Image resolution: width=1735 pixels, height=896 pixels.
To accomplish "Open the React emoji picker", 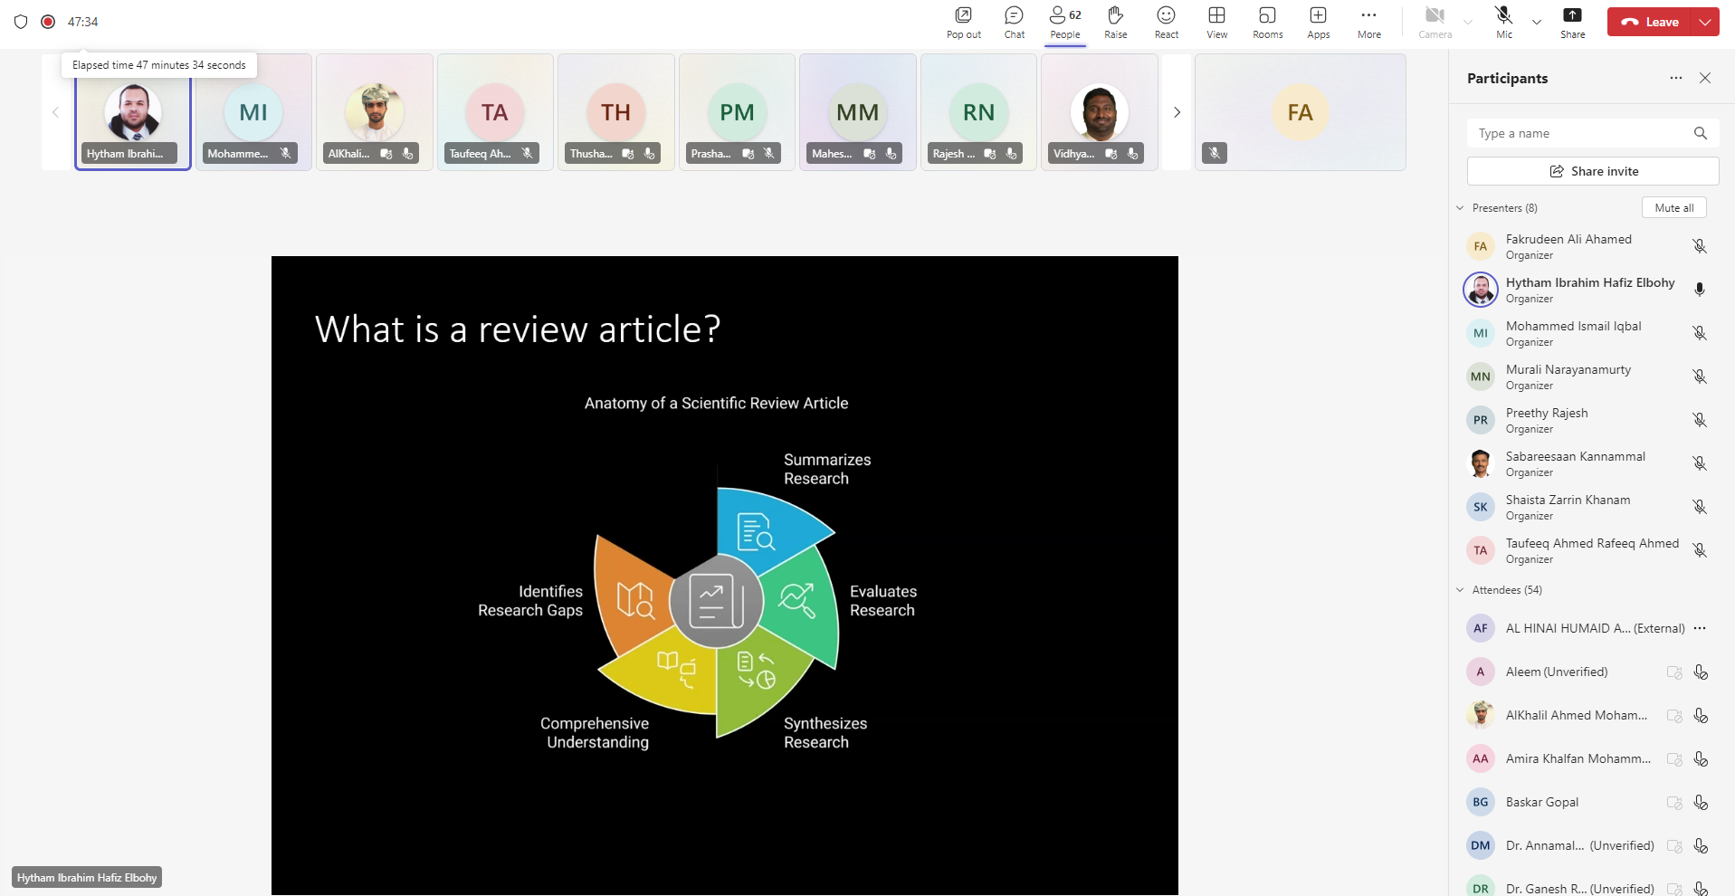I will pos(1166,22).
